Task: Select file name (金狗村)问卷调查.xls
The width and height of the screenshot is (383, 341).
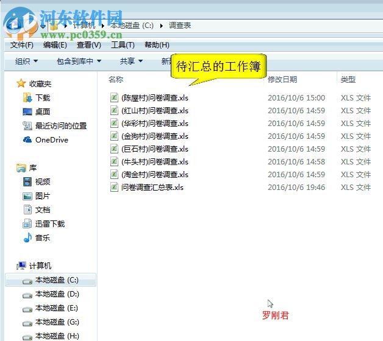Action: pyautogui.click(x=155, y=136)
